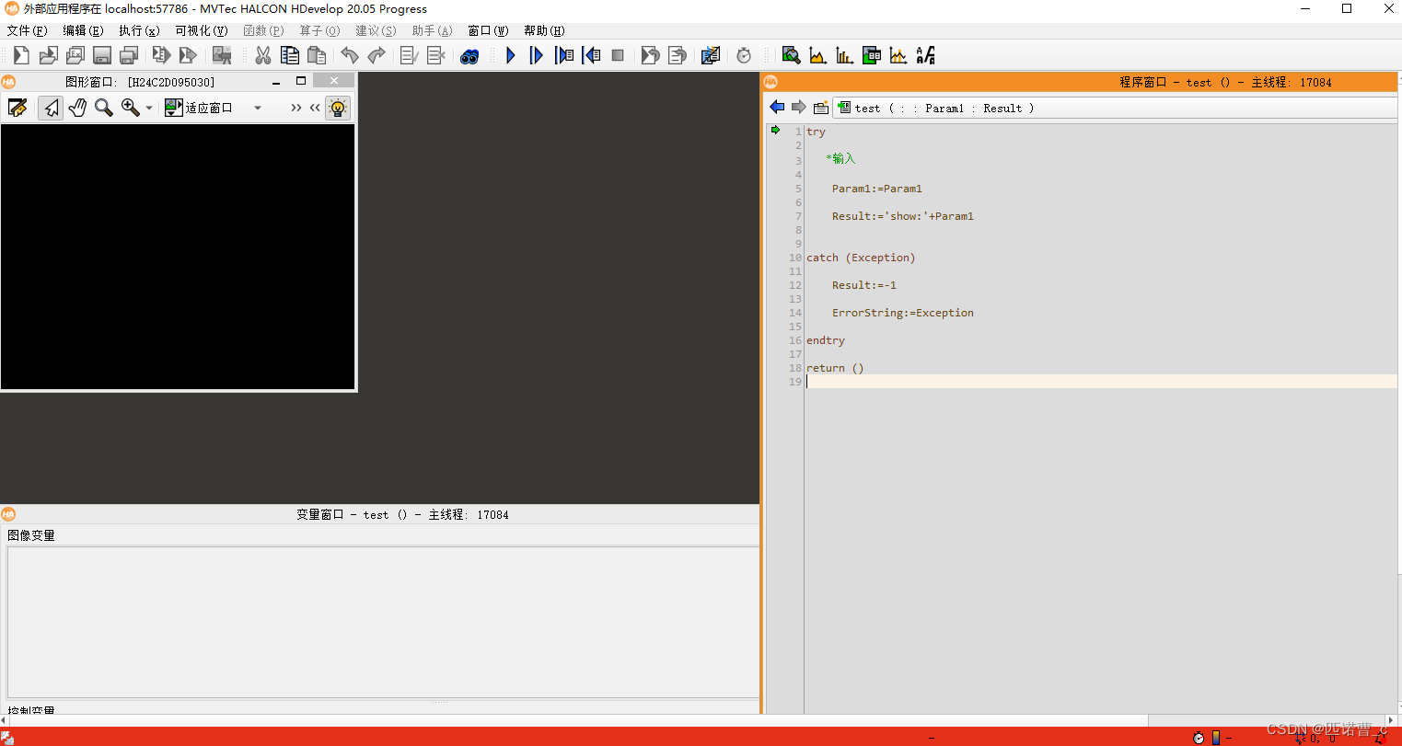Select the magnifier tool in graphics window

(x=101, y=108)
